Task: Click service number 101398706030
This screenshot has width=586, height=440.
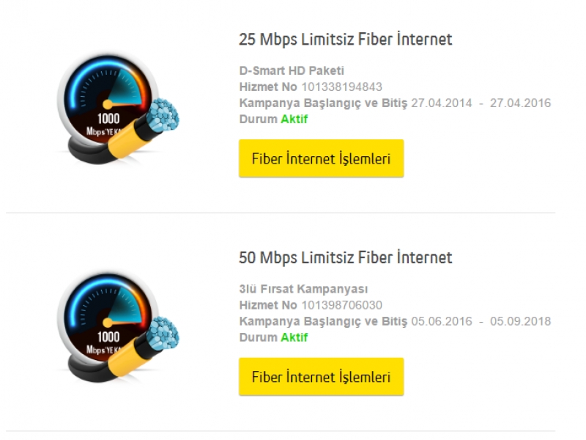Action: pos(341,305)
